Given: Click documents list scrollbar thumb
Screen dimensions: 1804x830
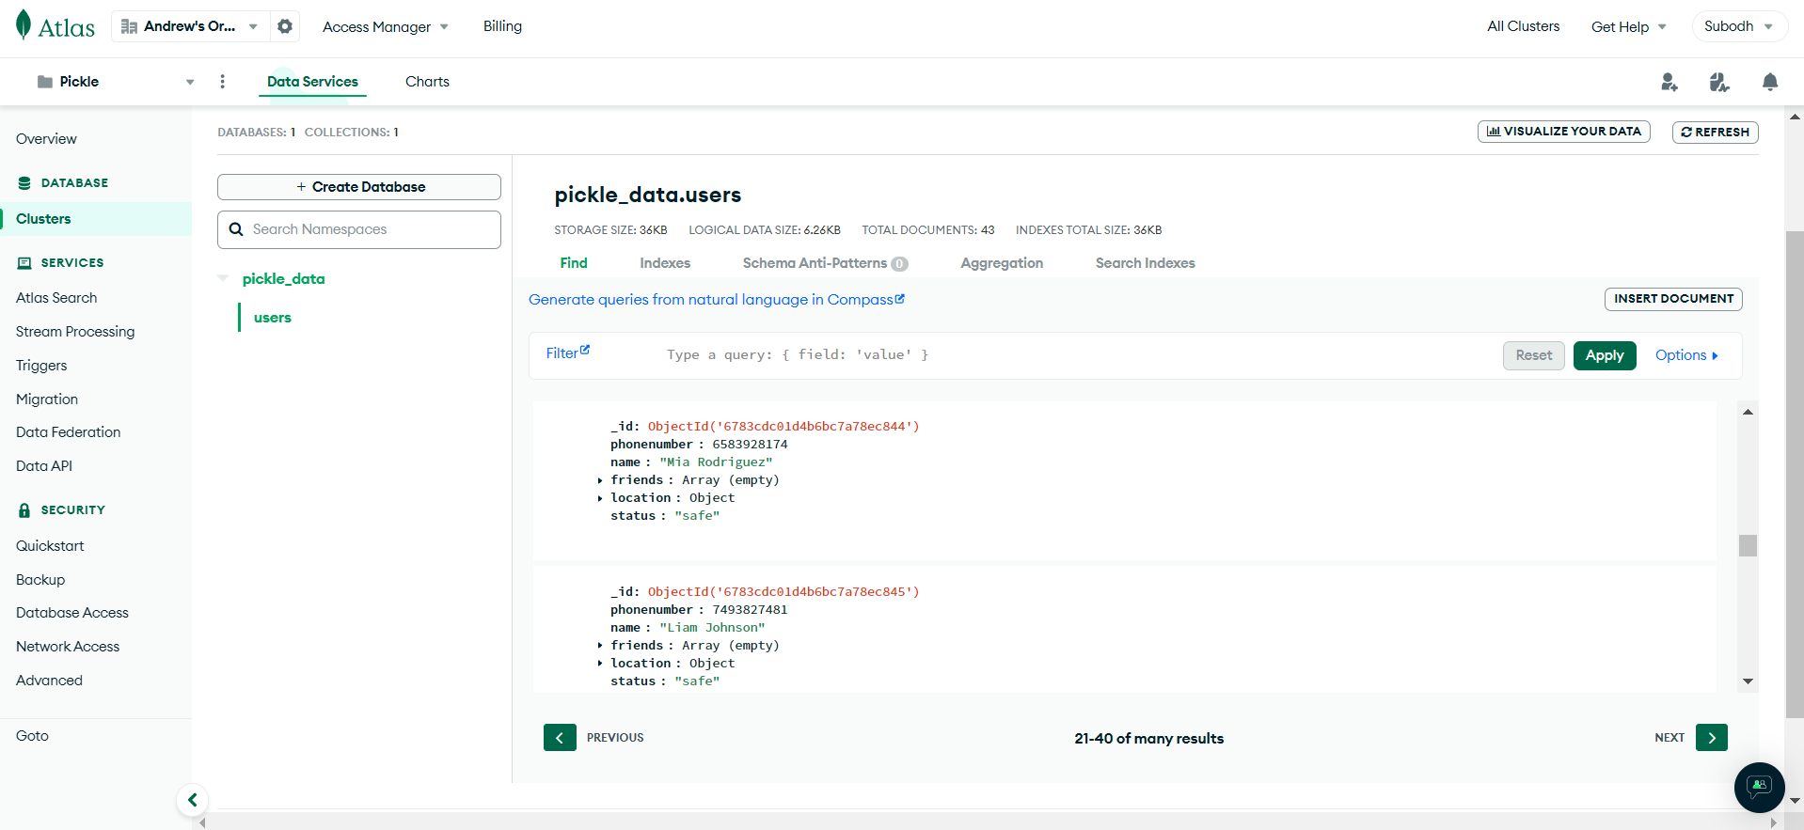Looking at the screenshot, I should click(x=1748, y=545).
